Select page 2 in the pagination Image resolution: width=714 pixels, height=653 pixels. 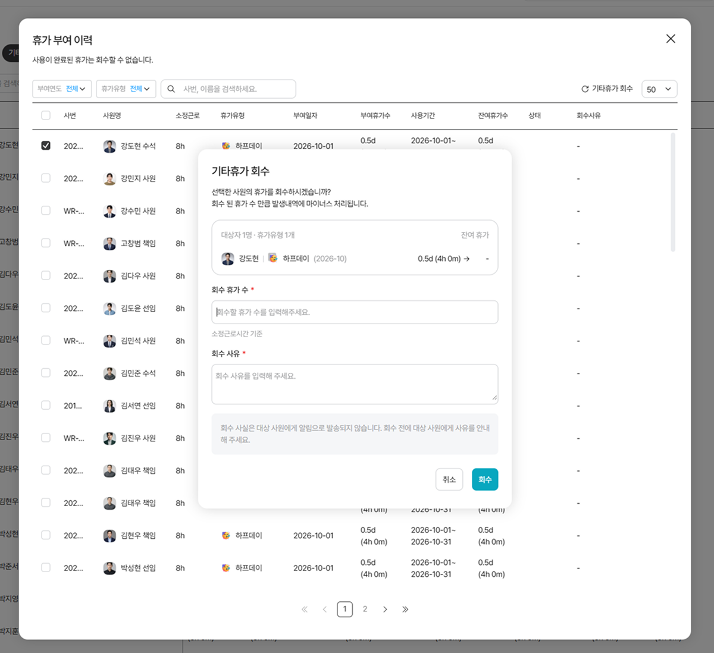click(365, 610)
